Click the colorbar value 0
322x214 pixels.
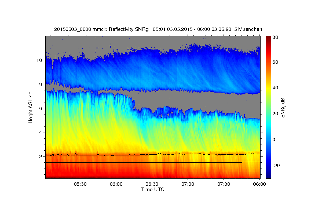coord(275,140)
